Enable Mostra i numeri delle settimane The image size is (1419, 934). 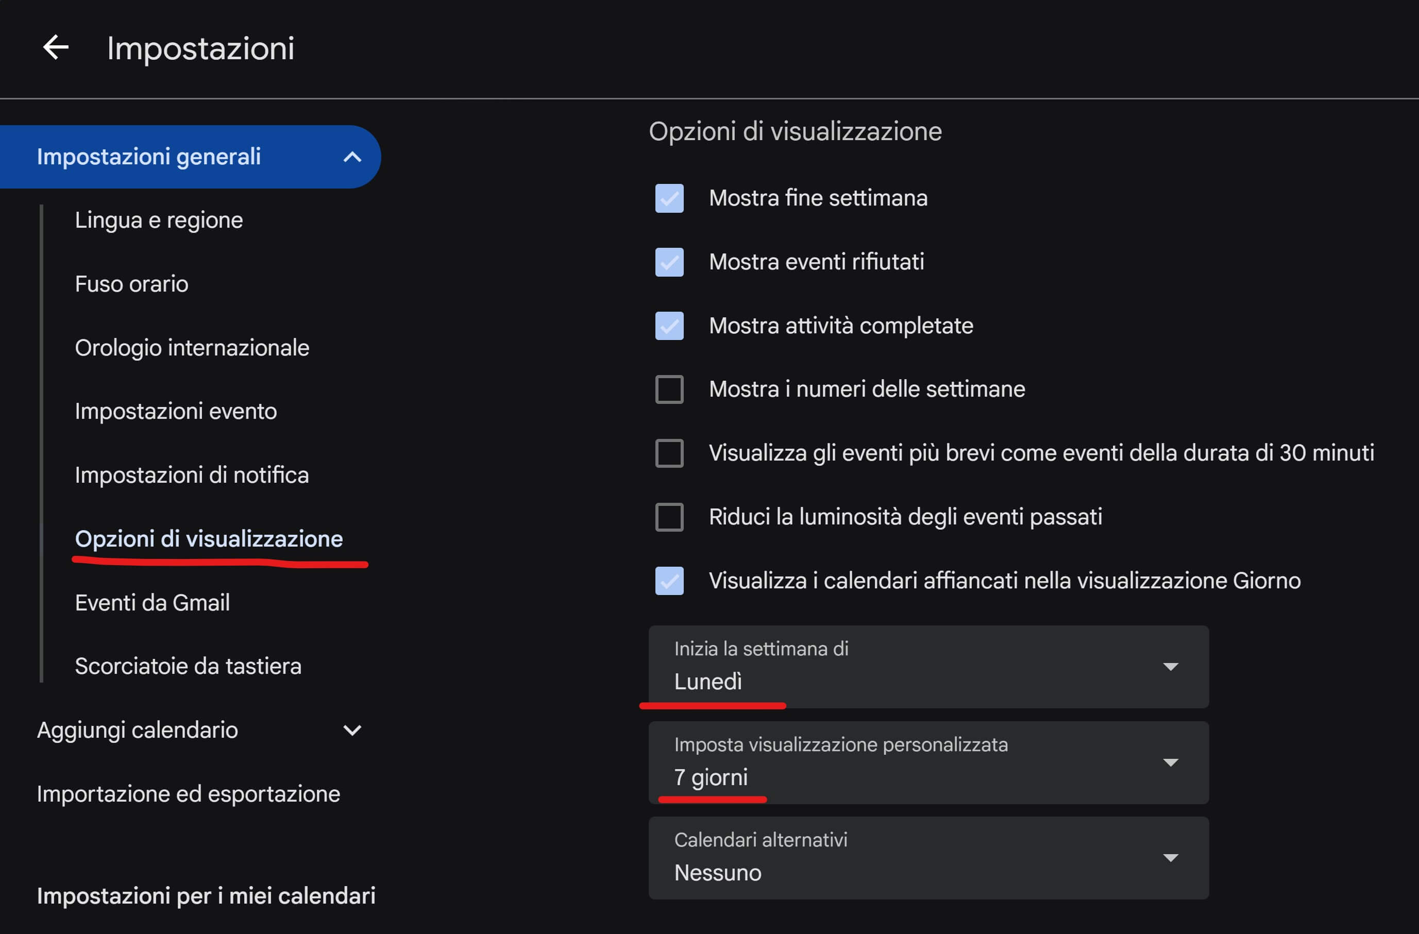[x=669, y=389]
